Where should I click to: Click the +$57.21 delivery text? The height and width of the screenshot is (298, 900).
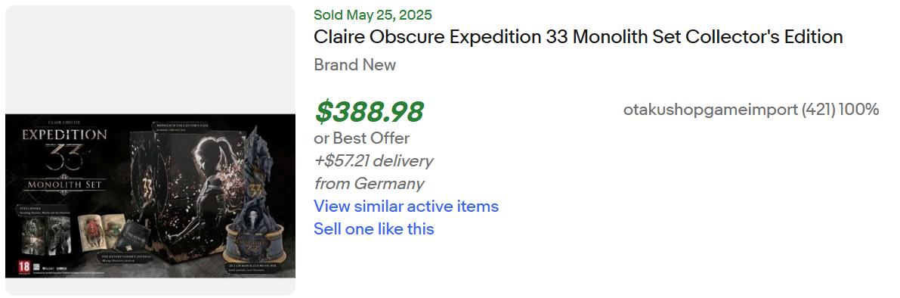click(373, 161)
